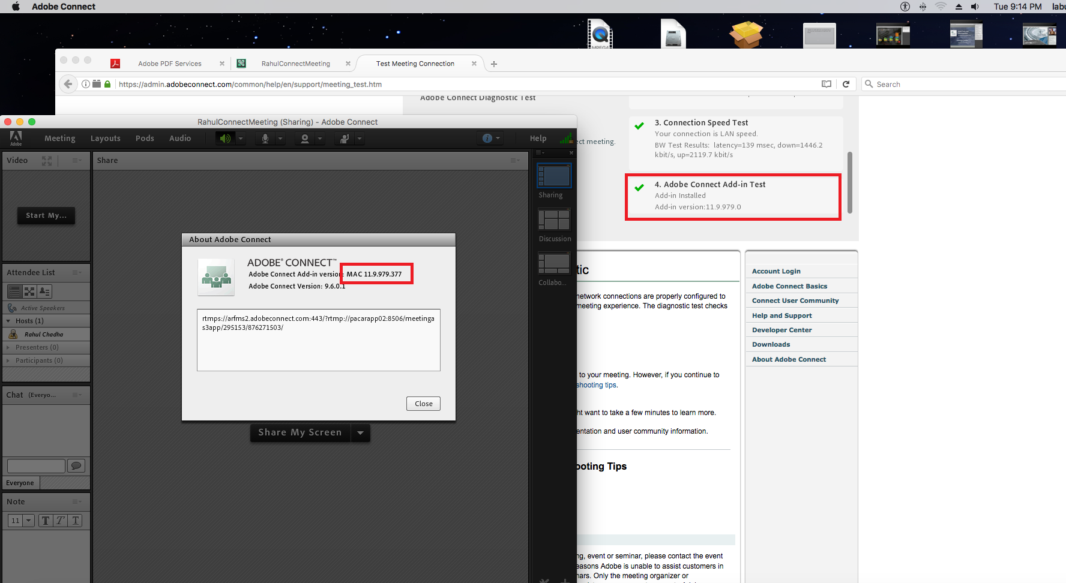The width and height of the screenshot is (1066, 583).
Task: Click the green connection status bars icon
Action: point(566,139)
